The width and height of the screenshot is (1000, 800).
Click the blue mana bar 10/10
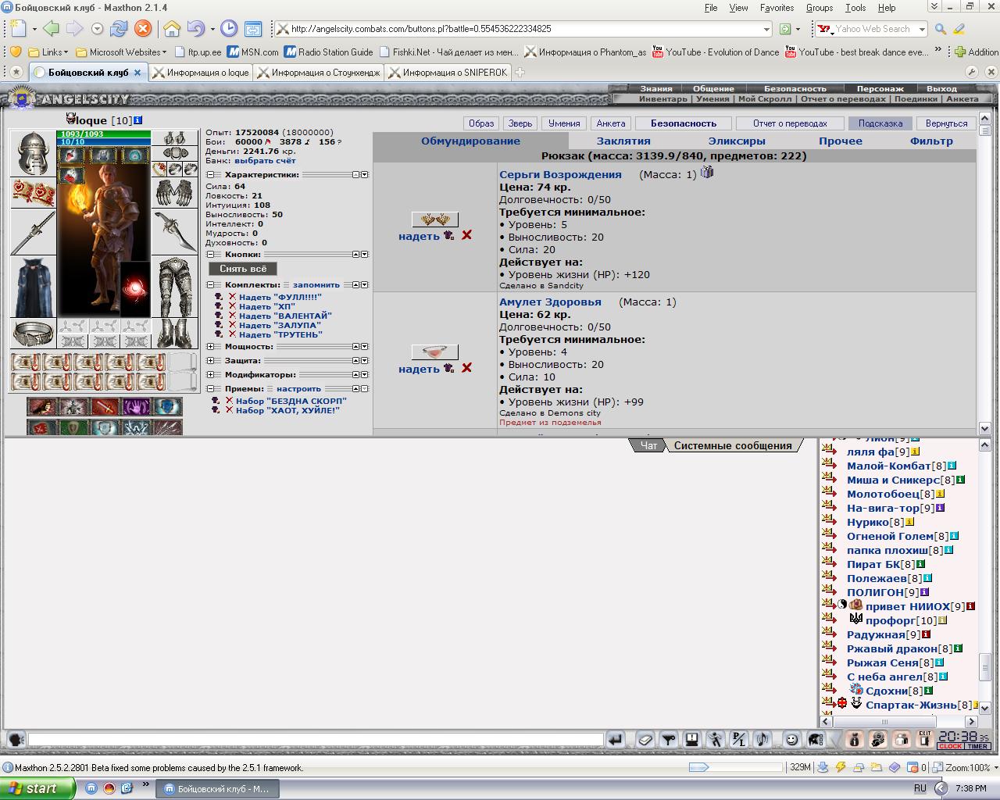[x=104, y=141]
